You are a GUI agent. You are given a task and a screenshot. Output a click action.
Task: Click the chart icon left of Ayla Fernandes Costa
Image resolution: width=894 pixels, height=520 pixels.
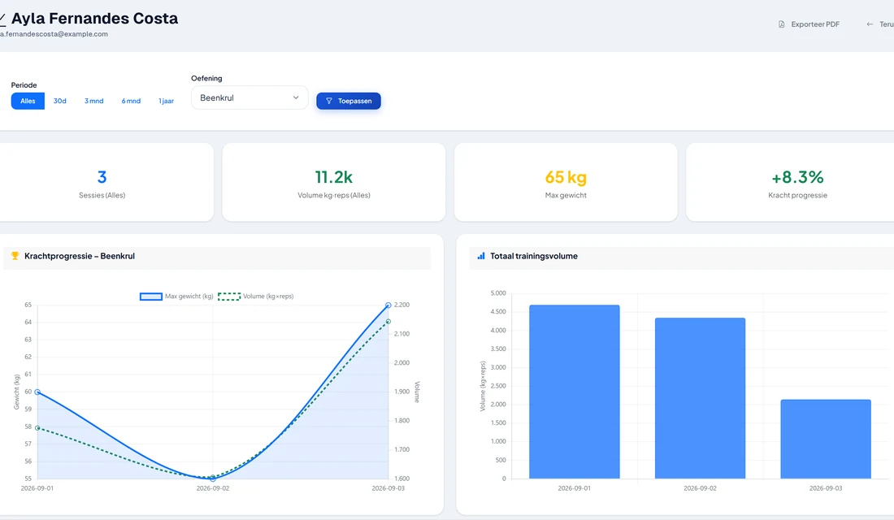click(2, 19)
